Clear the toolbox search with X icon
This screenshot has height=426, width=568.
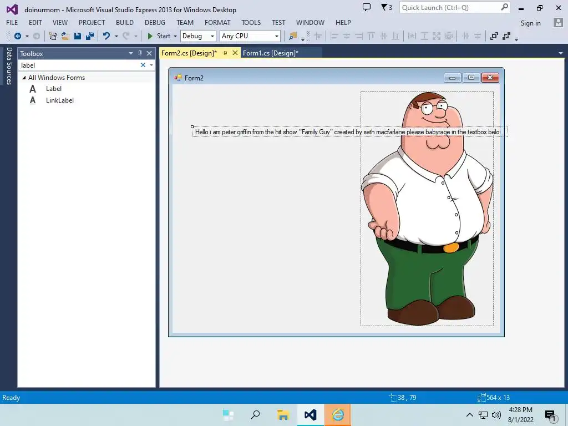[x=143, y=65]
